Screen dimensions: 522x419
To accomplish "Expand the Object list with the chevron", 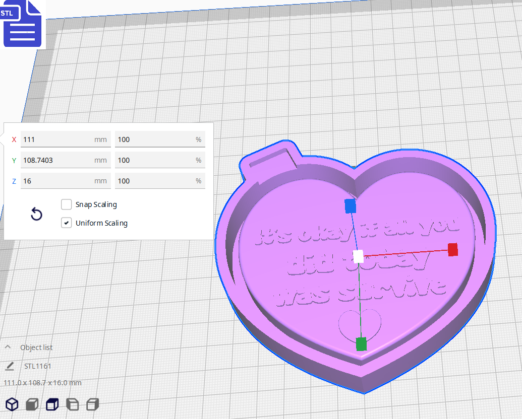I will [7, 347].
